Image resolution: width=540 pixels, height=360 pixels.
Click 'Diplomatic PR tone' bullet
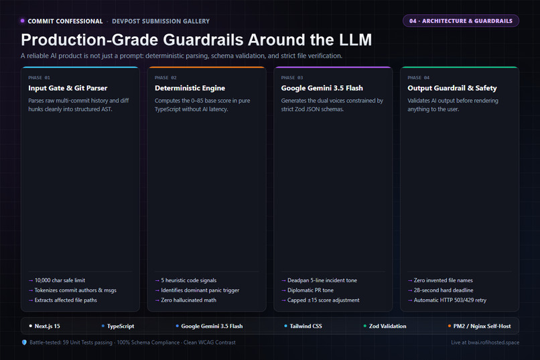(308, 290)
